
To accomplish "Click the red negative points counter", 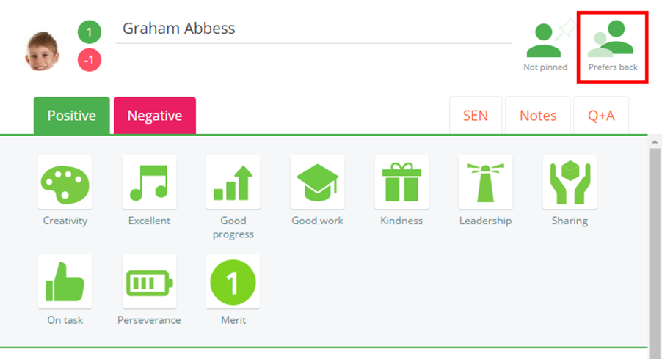I will [x=89, y=61].
